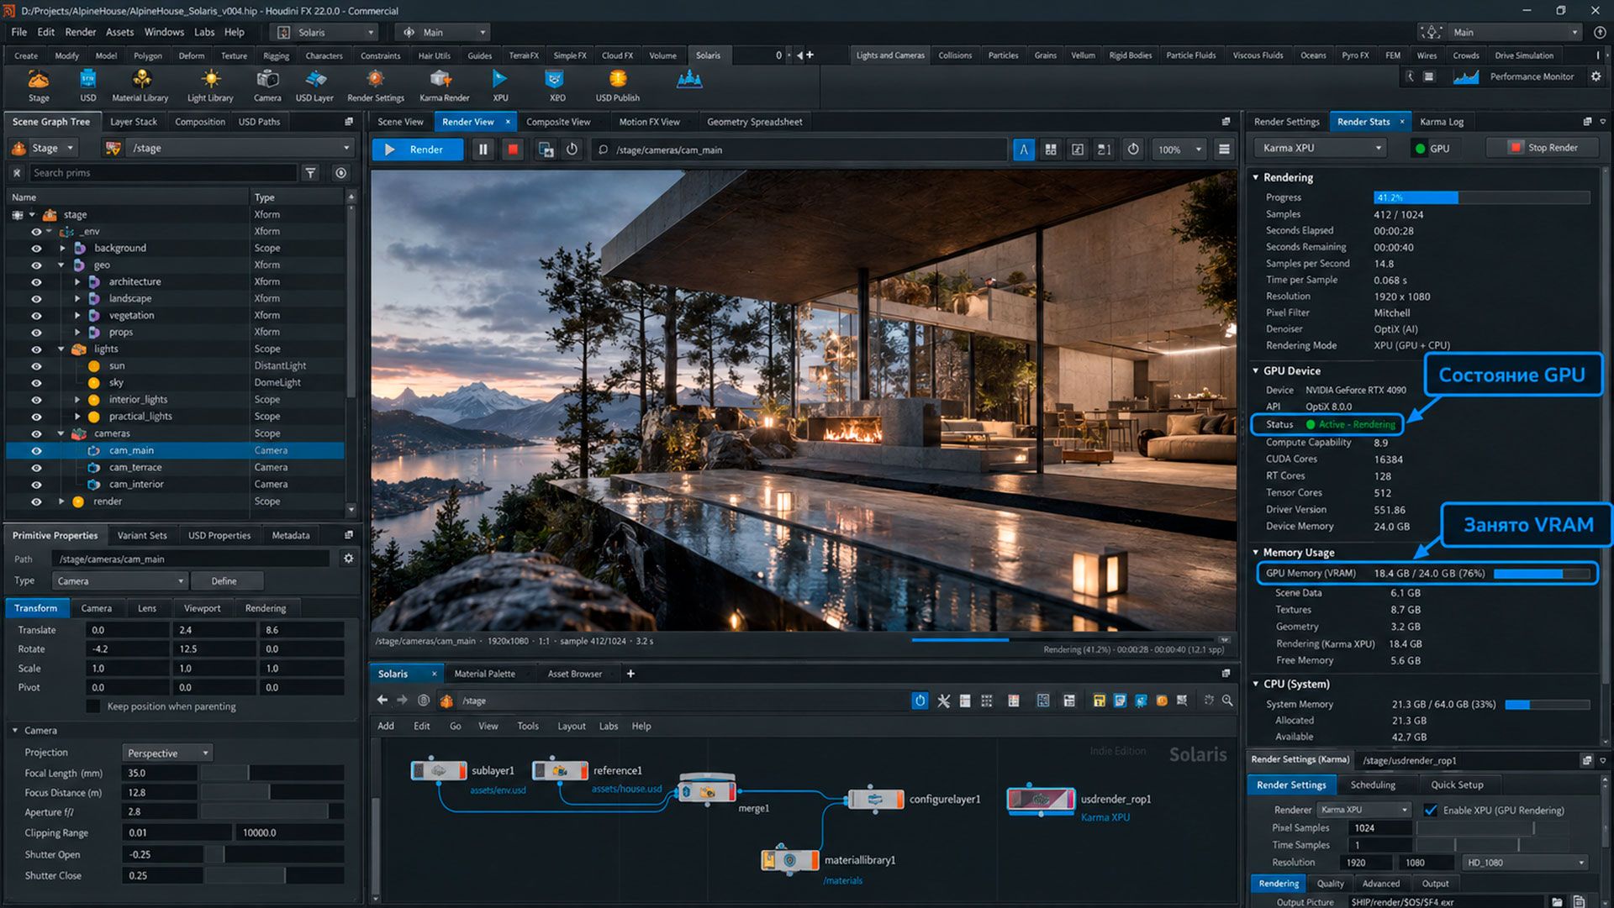Toggle visibility eye for cam_terrace

36,468
